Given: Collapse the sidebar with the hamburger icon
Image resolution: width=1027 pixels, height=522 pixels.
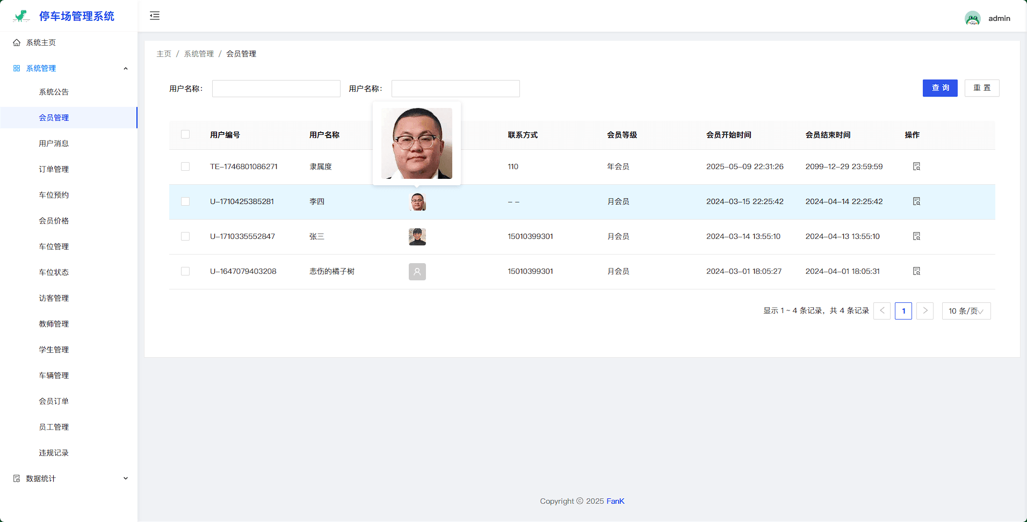Looking at the screenshot, I should 155,16.
